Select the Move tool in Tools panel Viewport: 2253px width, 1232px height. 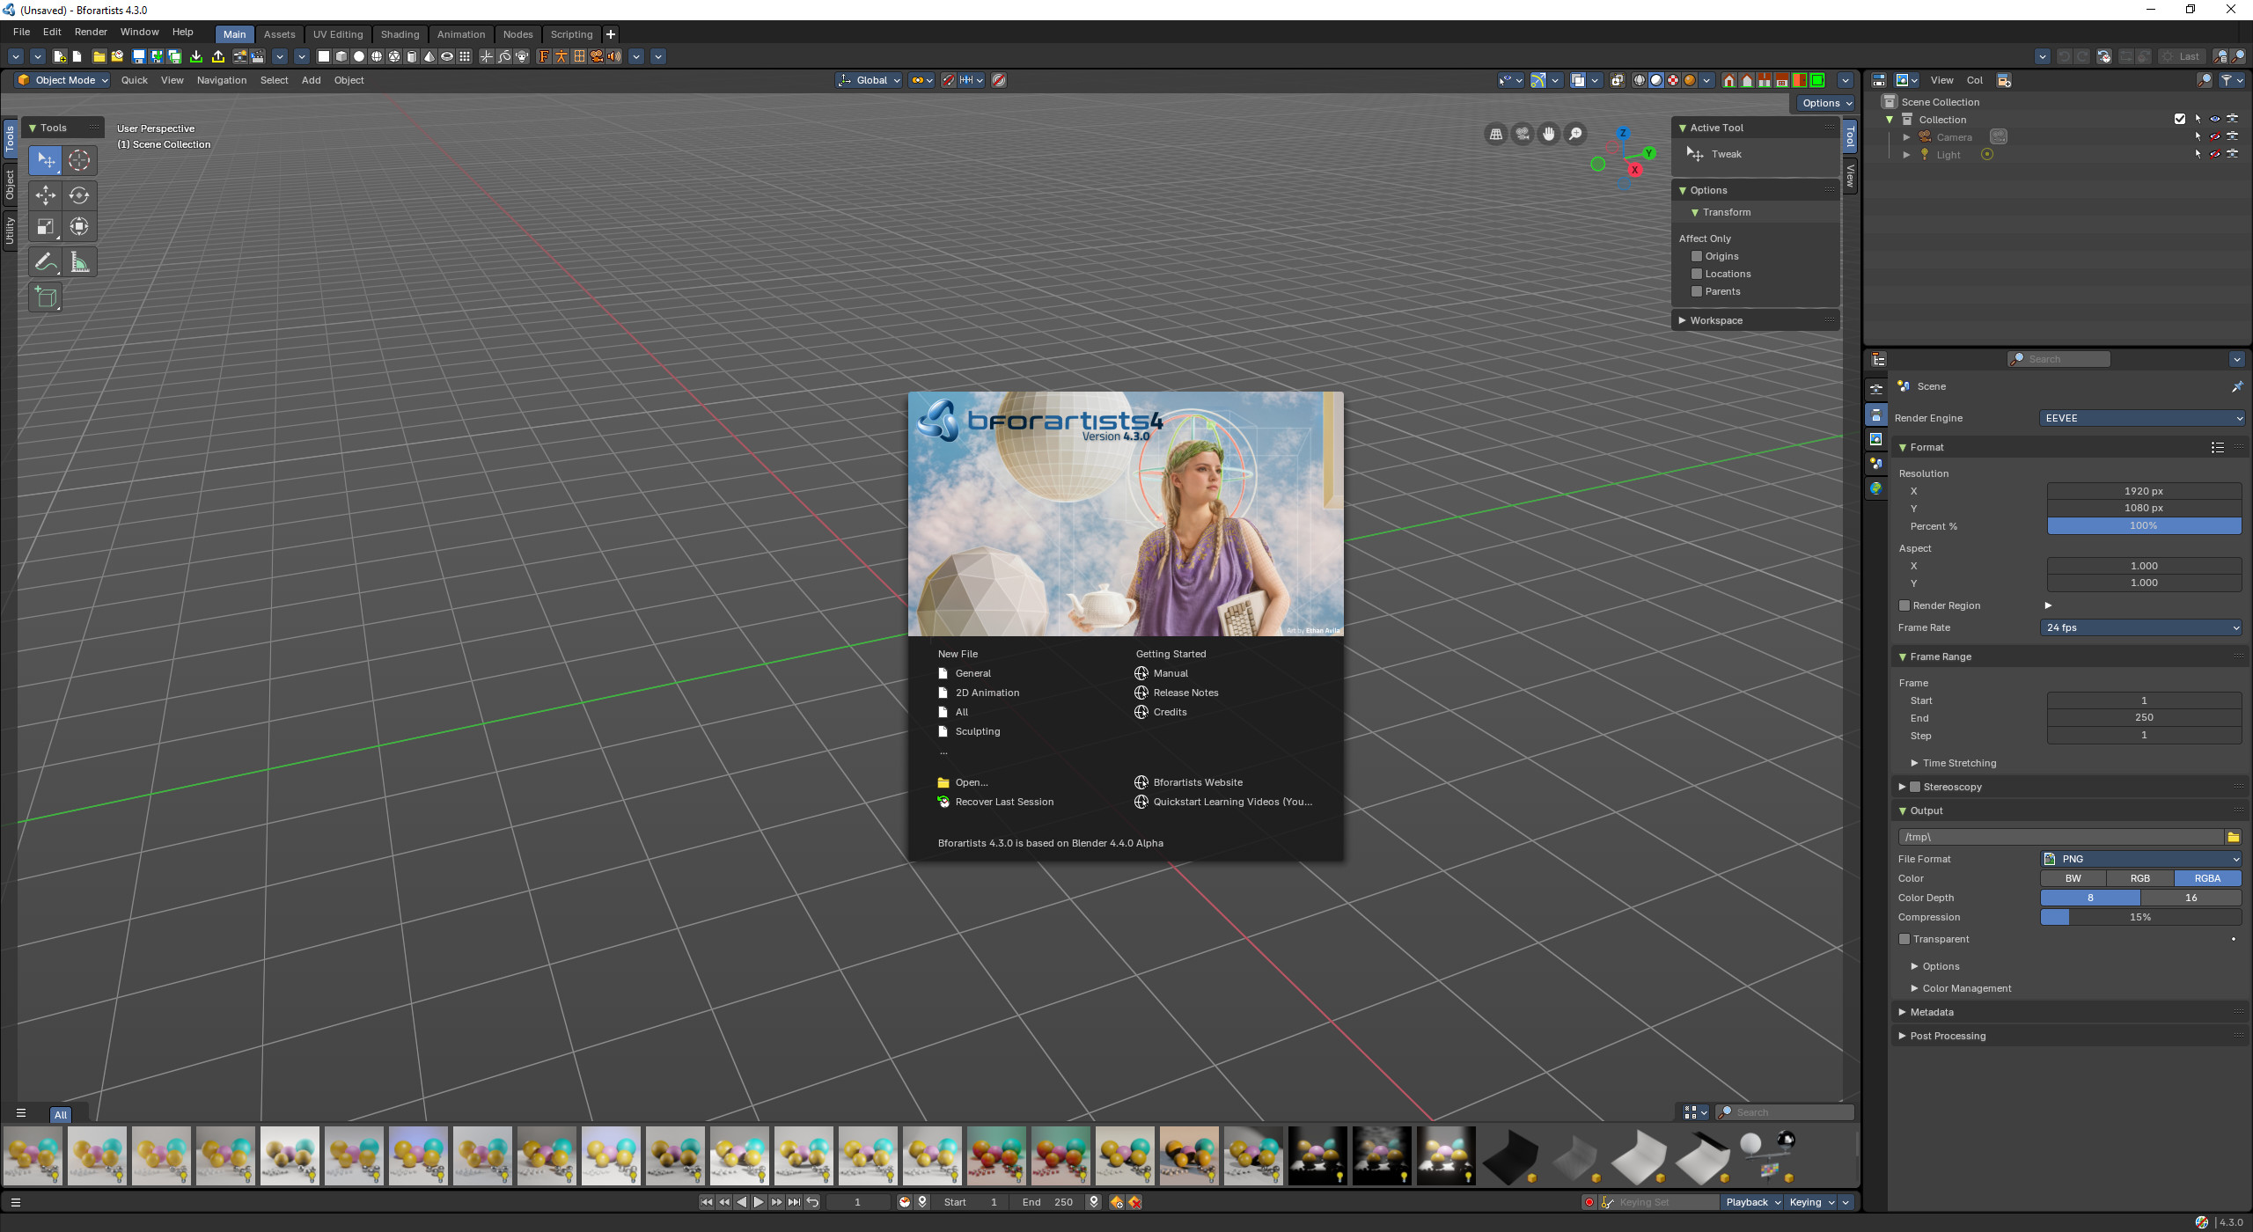45,195
